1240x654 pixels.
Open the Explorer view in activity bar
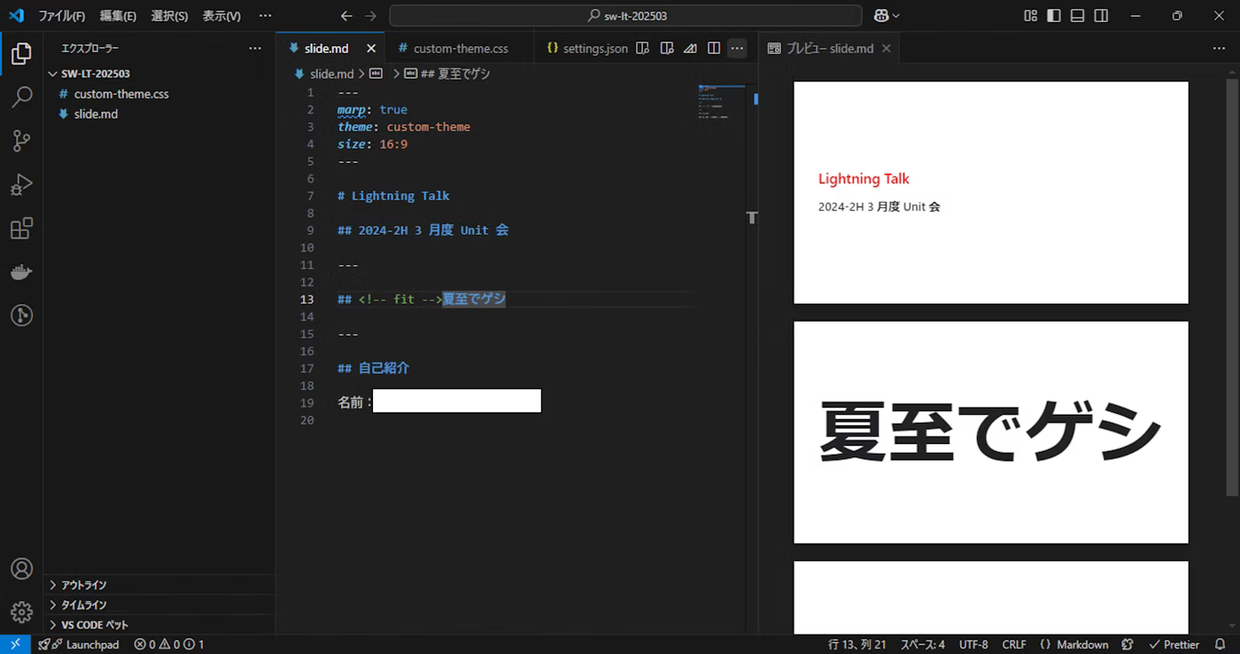(21, 54)
